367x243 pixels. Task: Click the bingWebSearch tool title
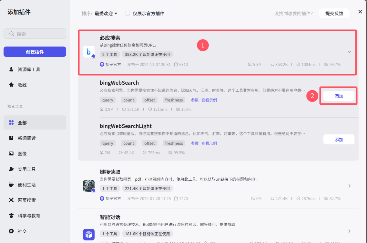[x=119, y=83]
